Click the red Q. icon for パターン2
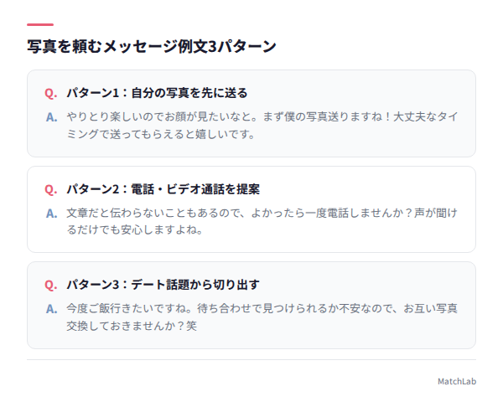This screenshot has height=412, width=503. tap(50, 189)
